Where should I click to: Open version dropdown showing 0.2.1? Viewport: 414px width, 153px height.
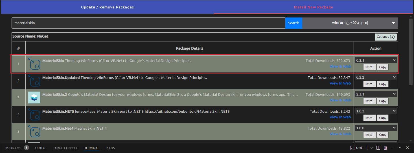tap(376, 60)
